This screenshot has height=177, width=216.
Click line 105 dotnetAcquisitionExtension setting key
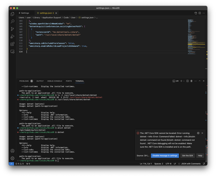point(56,26)
